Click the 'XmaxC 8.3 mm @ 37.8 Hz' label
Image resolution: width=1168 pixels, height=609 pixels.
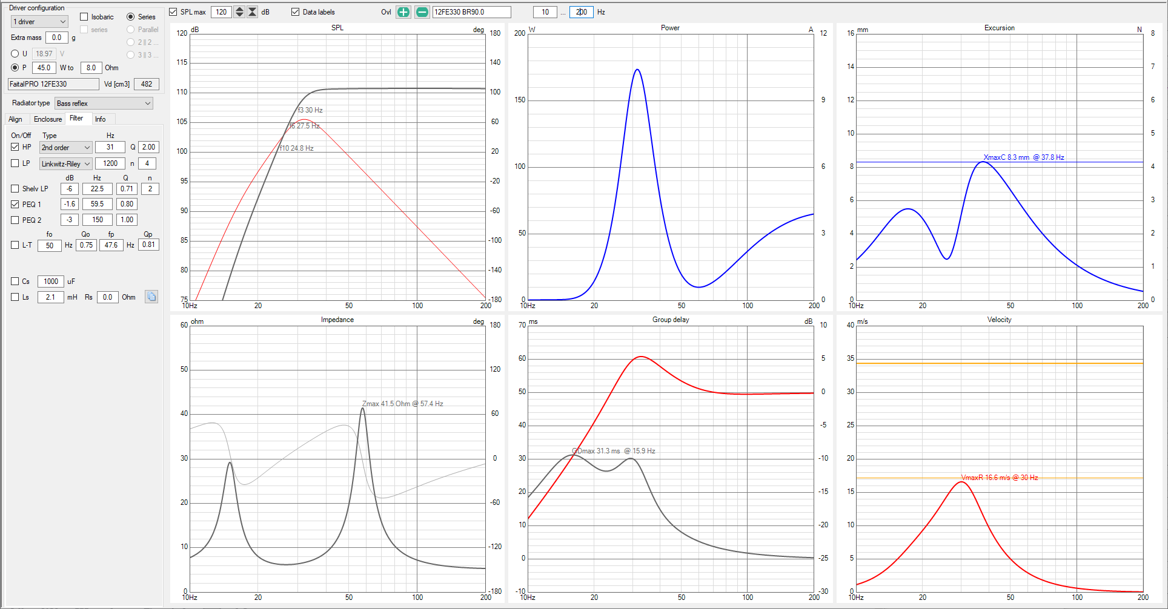point(1024,157)
